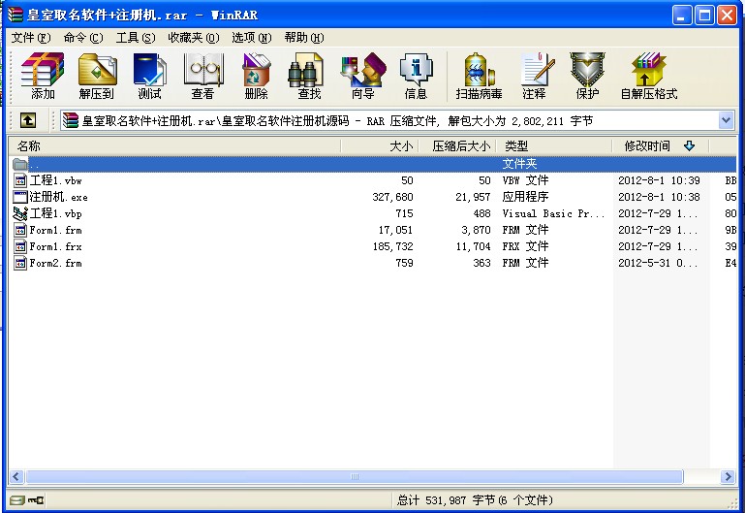The image size is (745, 513).
Task: Select the parent folder ".." row
Action: pos(374,164)
